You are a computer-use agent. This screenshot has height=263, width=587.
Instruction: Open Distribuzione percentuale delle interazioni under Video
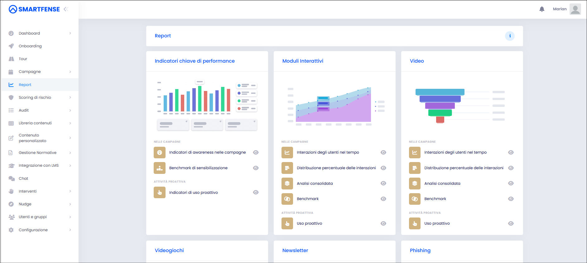click(464, 168)
